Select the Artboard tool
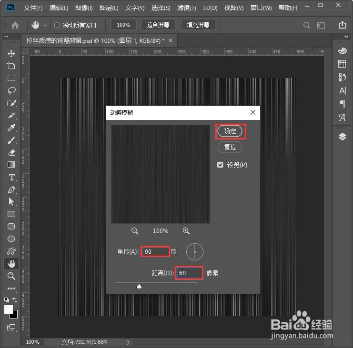This screenshot has height=348, width=353. click(11, 66)
